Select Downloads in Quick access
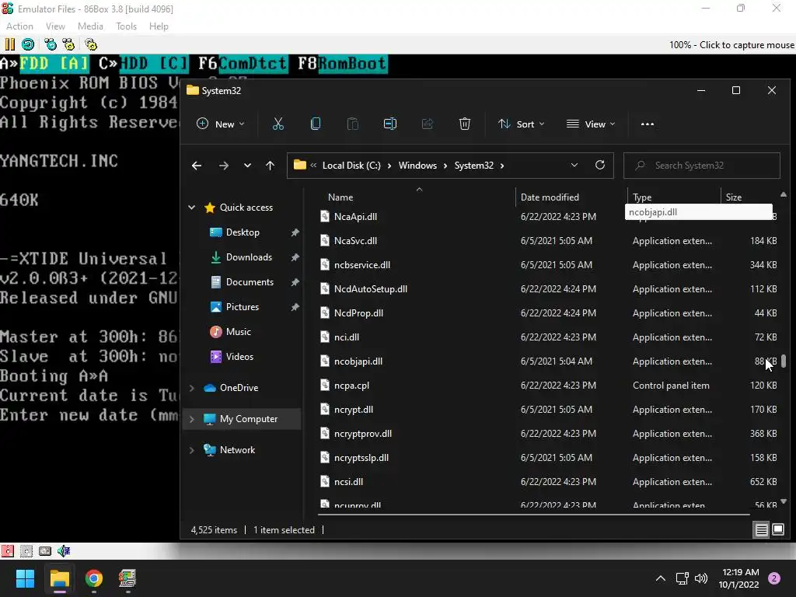Viewport: 796px width, 597px height. 249,257
